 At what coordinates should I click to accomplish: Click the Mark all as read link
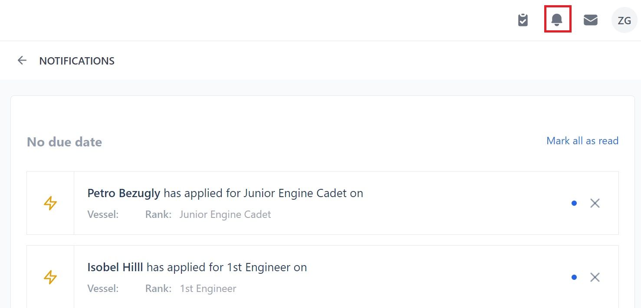pyautogui.click(x=582, y=141)
